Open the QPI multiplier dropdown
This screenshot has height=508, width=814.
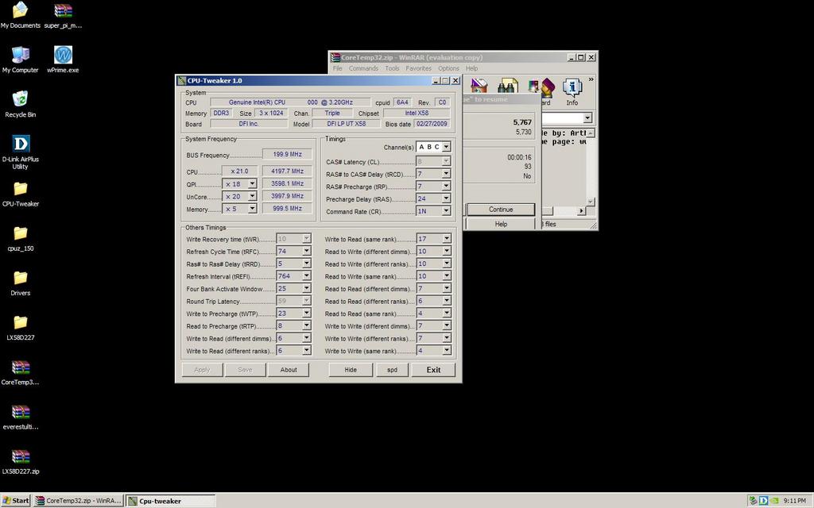252,183
